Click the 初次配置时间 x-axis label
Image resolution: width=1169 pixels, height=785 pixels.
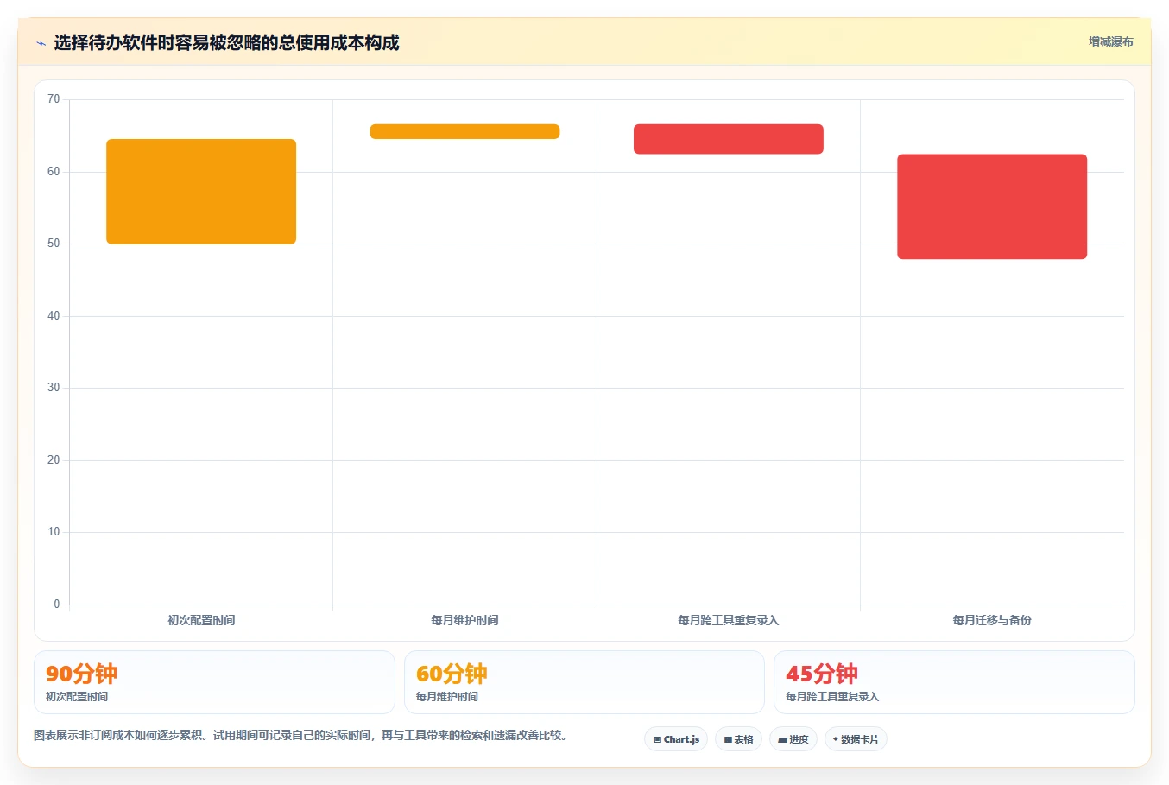point(201,620)
